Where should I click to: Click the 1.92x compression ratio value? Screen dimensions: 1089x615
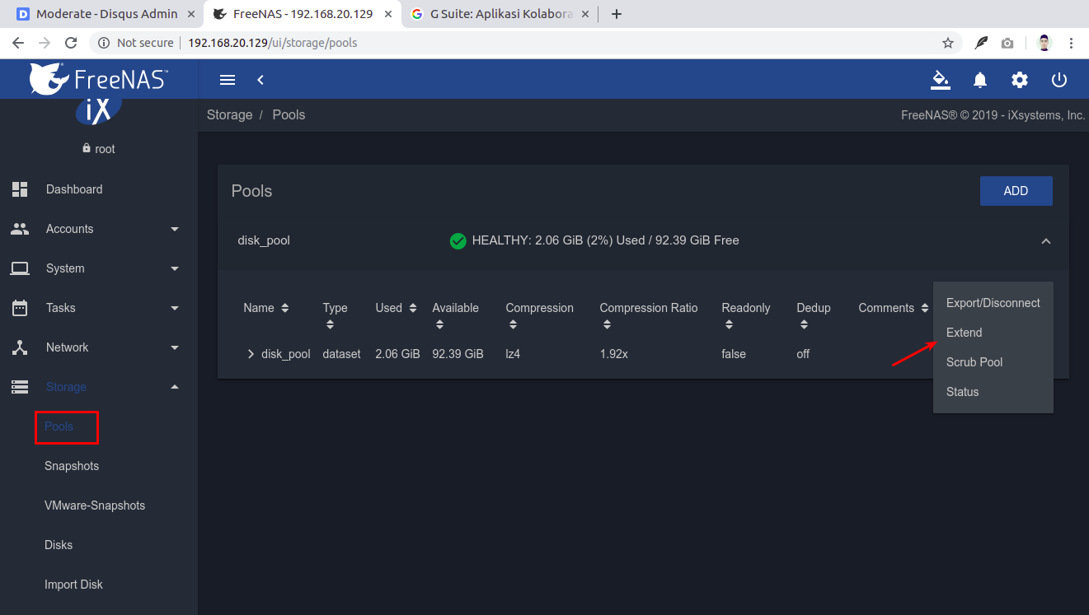613,354
